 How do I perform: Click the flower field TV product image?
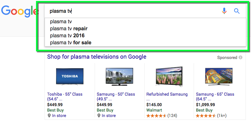click(x=169, y=77)
